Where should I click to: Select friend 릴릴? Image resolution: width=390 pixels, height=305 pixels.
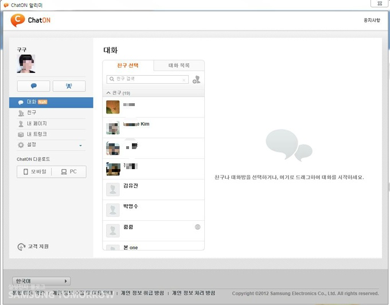[154, 230]
